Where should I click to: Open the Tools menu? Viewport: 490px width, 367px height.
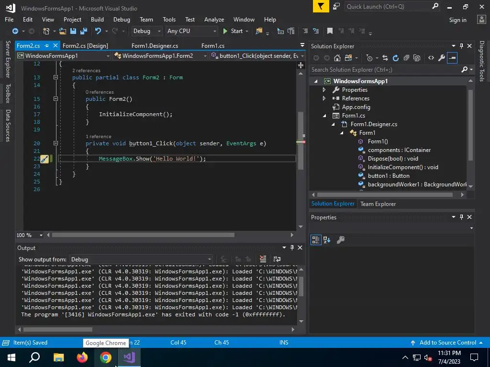[169, 19]
